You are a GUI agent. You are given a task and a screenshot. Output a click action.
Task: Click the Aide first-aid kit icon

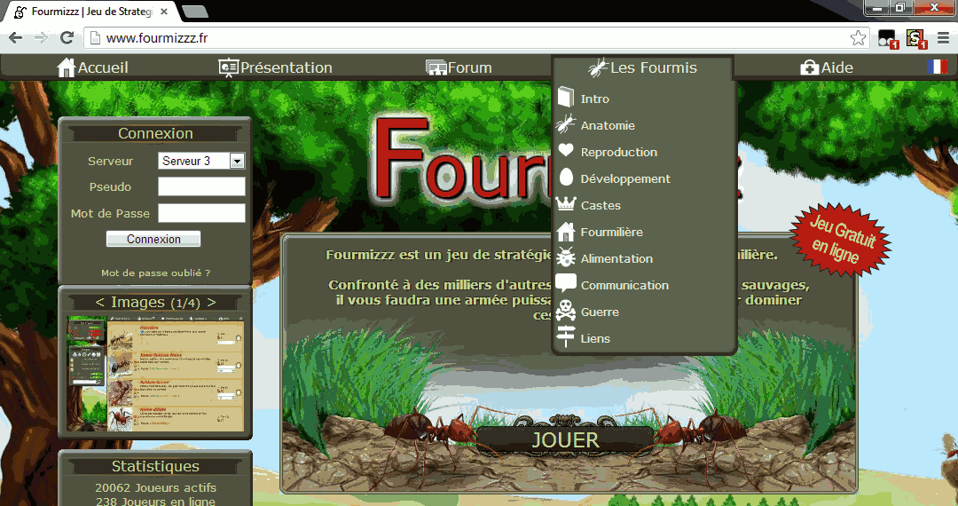click(810, 67)
